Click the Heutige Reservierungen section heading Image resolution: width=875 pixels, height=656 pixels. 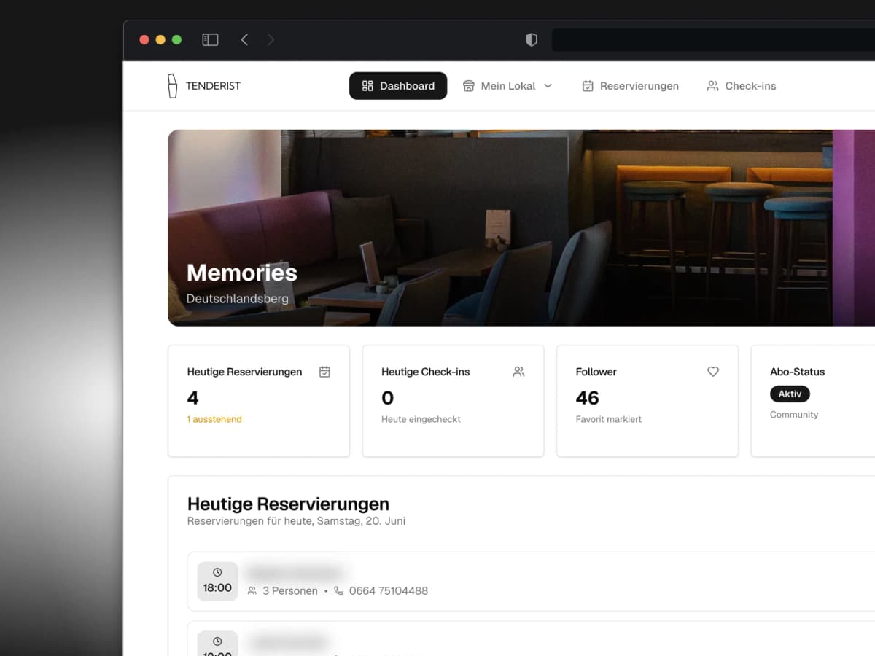pyautogui.click(x=288, y=504)
